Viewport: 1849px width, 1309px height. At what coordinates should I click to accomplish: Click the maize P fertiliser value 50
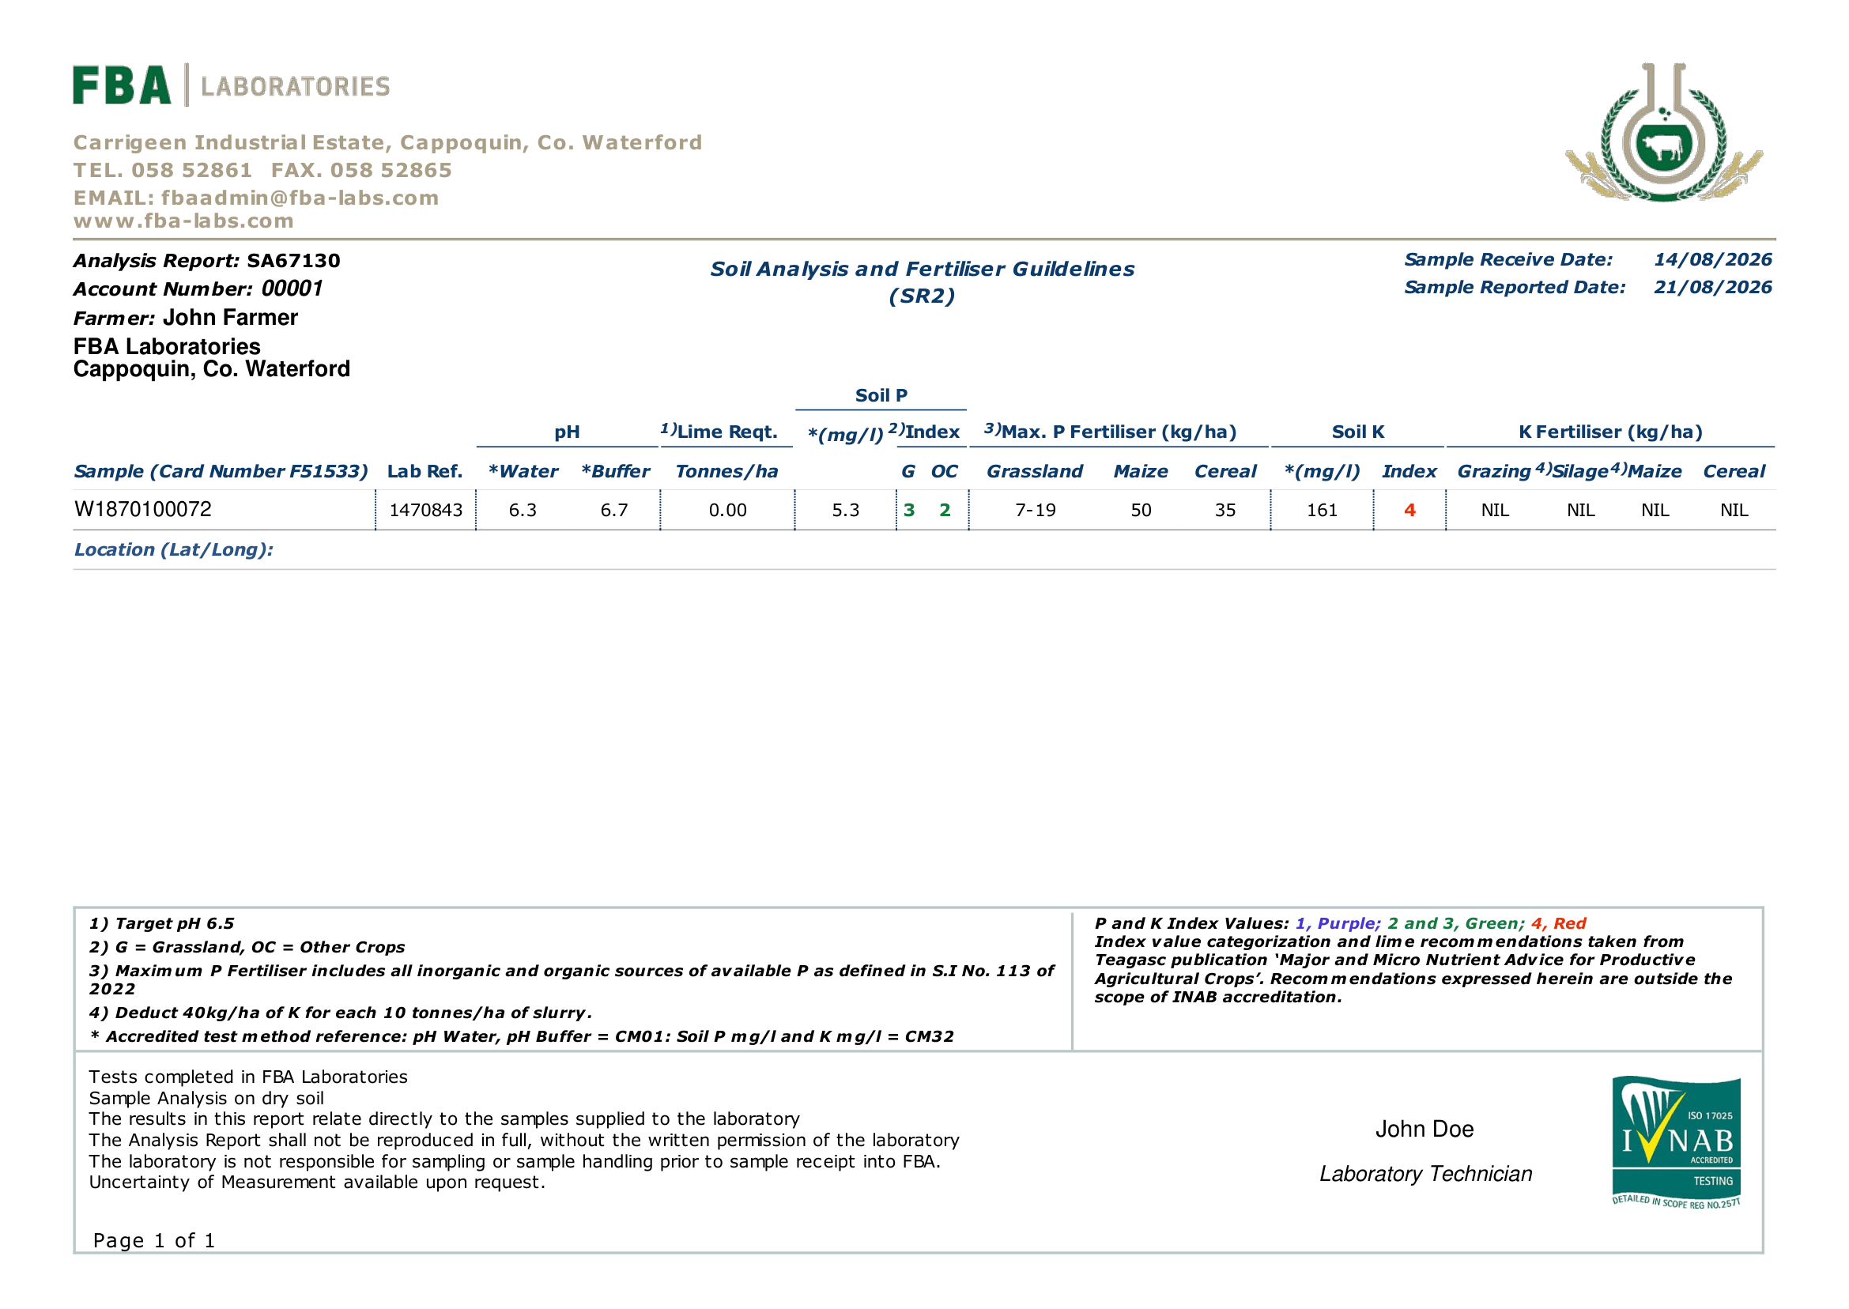(1141, 510)
